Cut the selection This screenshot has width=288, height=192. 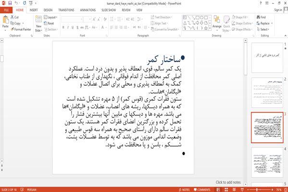pyautogui.click(x=15, y=17)
